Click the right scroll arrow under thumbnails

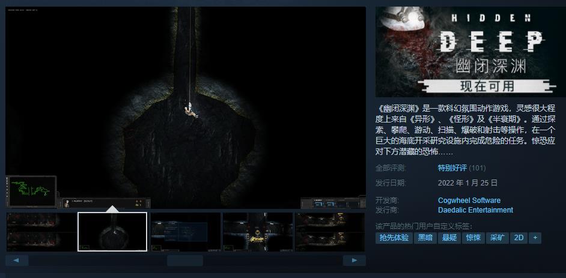[354, 261]
